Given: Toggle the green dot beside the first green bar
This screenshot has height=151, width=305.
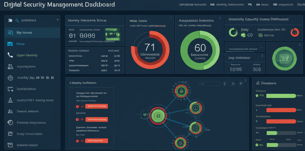Looking at the screenshot, I should pos(257,96).
